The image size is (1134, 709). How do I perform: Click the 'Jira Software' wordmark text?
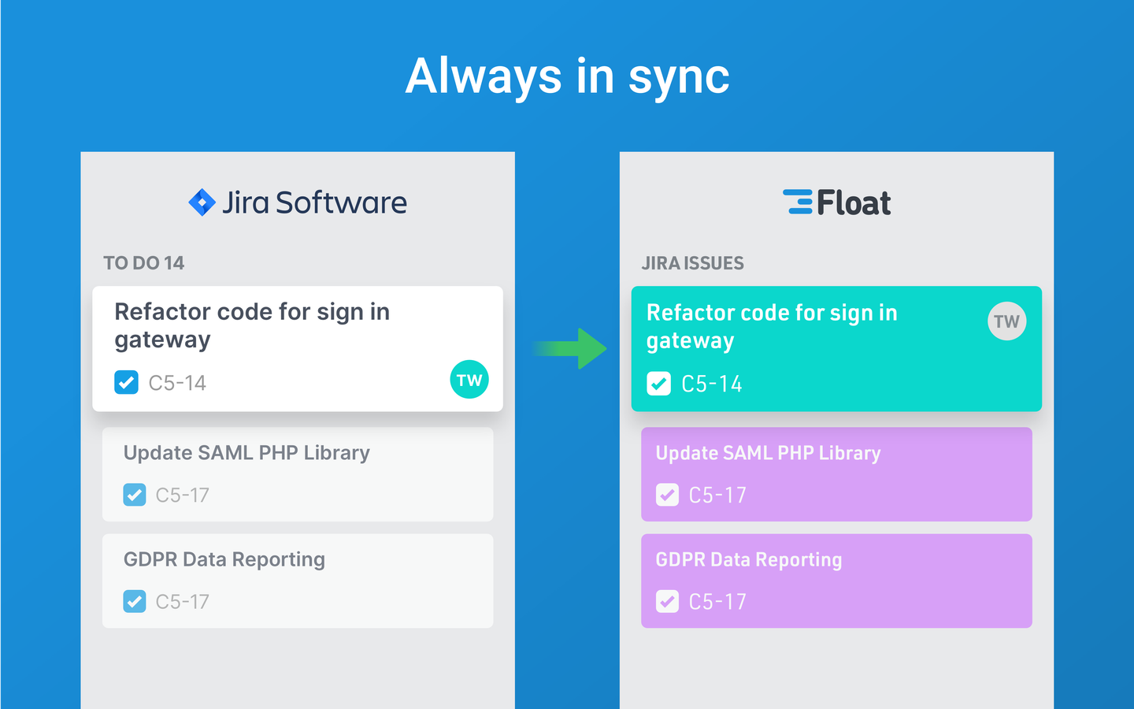pyautogui.click(x=314, y=202)
